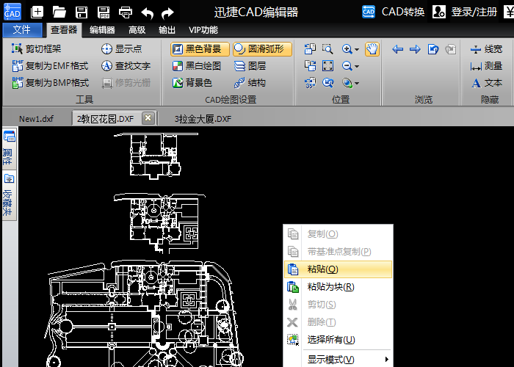
Task: Open the VIP功能 ribbon tab
Action: point(203,30)
